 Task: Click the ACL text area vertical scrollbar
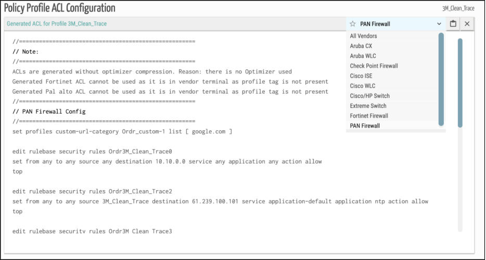point(460,82)
